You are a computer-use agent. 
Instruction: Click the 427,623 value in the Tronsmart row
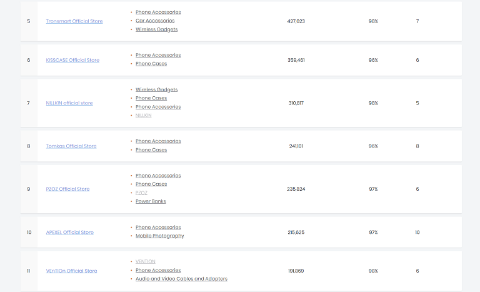point(296,21)
